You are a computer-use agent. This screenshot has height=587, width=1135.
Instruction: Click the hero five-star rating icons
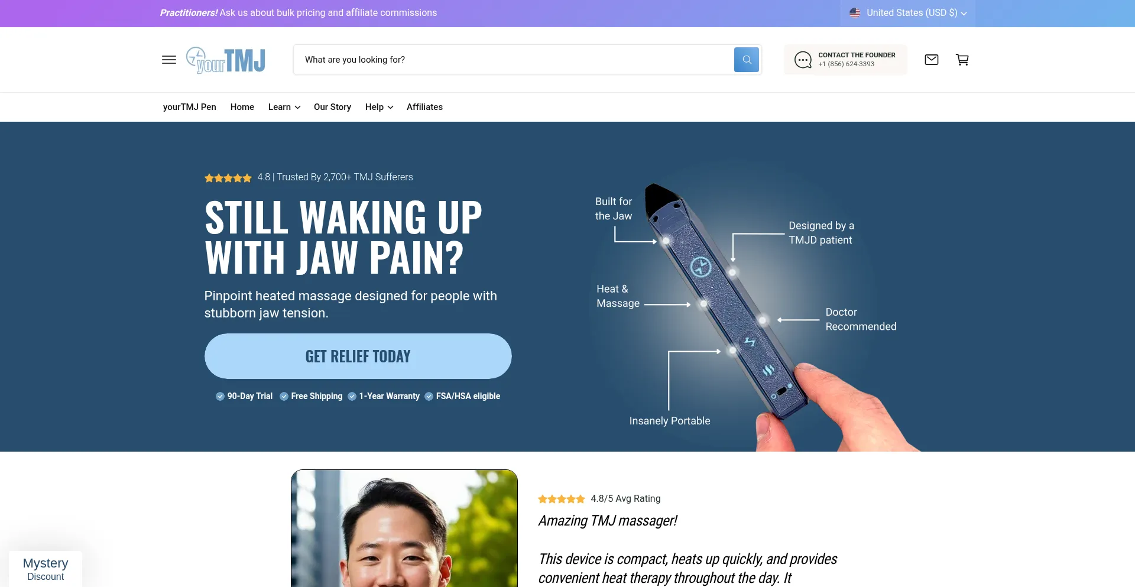(x=228, y=178)
